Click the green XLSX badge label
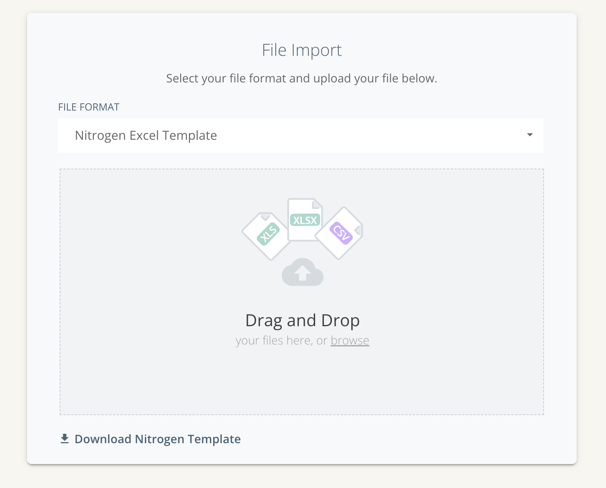606x488 pixels. (x=305, y=220)
